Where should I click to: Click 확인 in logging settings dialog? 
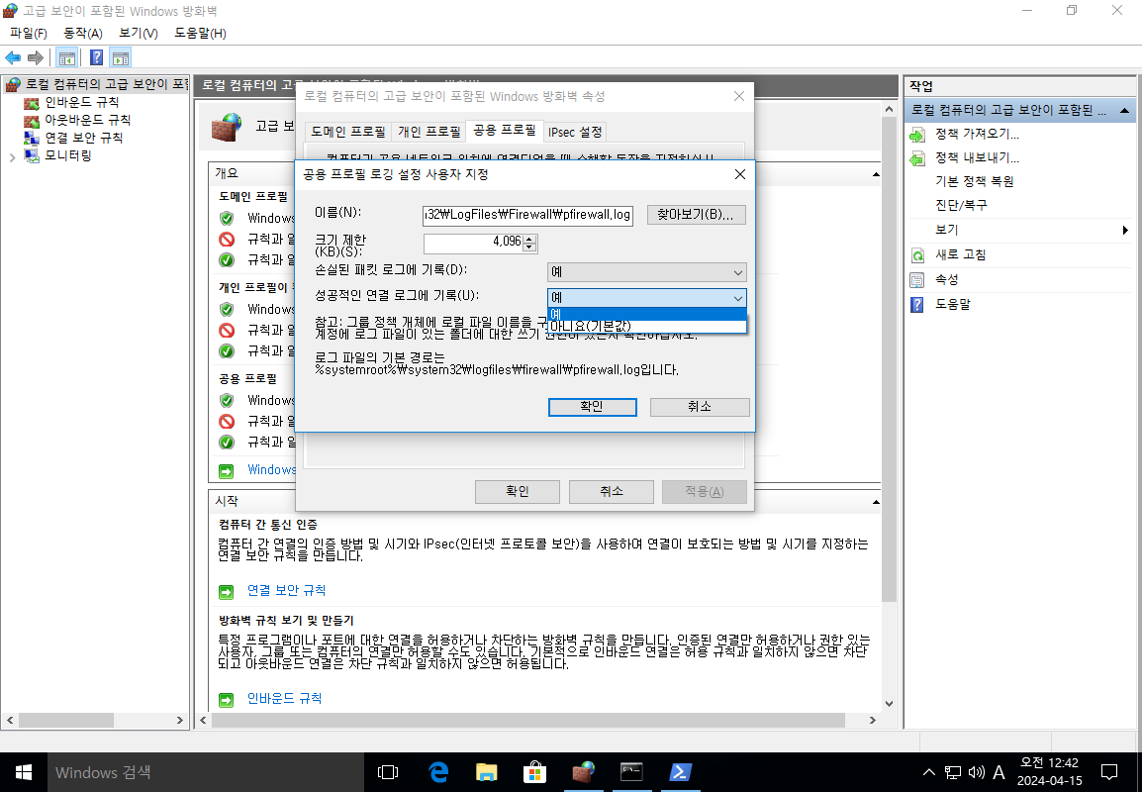point(592,407)
